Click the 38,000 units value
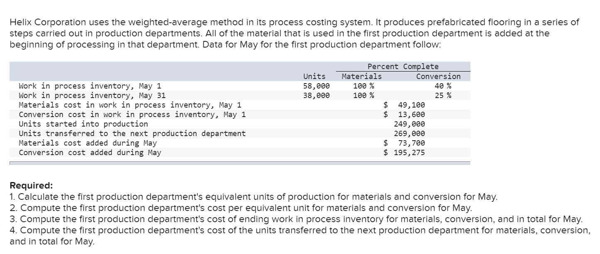The image size is (600, 254). [x=316, y=96]
